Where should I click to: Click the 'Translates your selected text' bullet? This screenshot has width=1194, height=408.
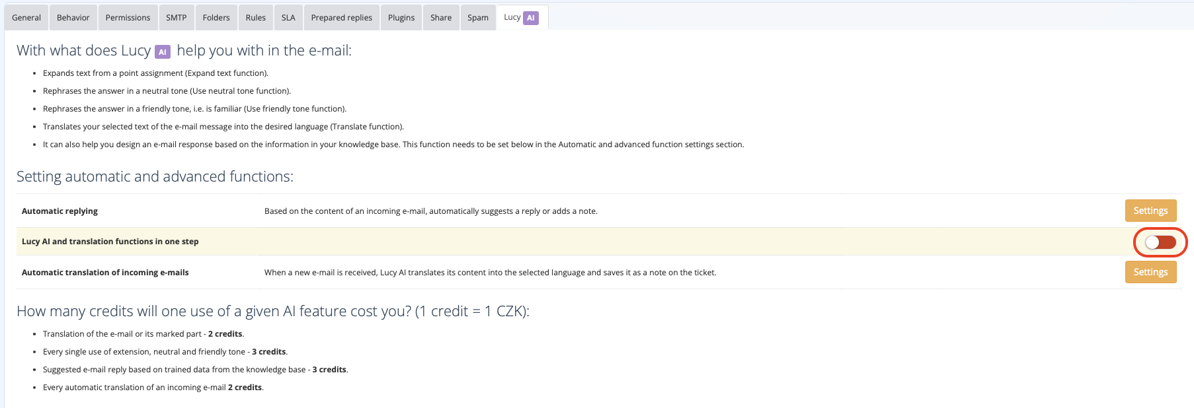[223, 127]
